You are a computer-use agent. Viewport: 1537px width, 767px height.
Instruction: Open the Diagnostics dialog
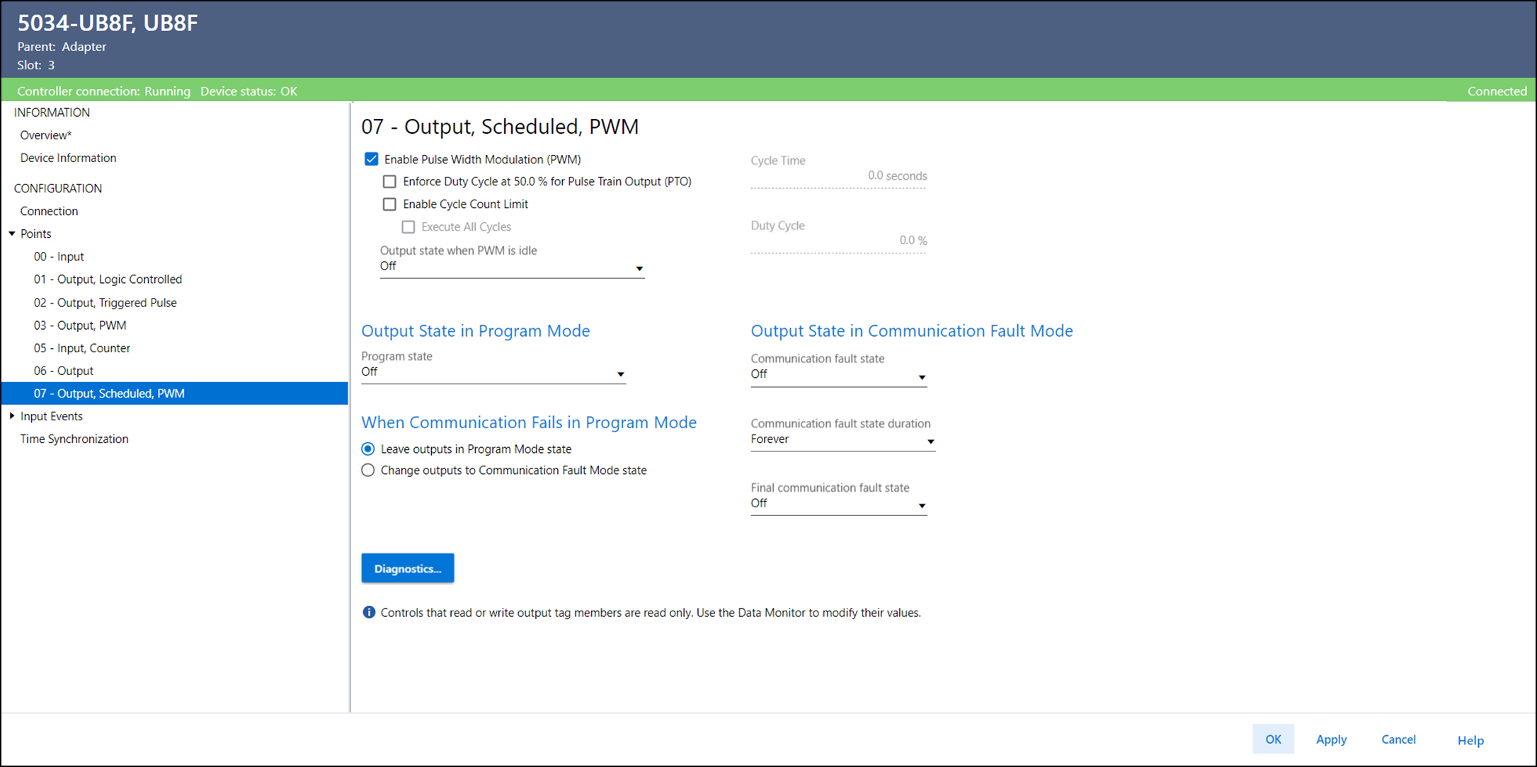click(407, 568)
